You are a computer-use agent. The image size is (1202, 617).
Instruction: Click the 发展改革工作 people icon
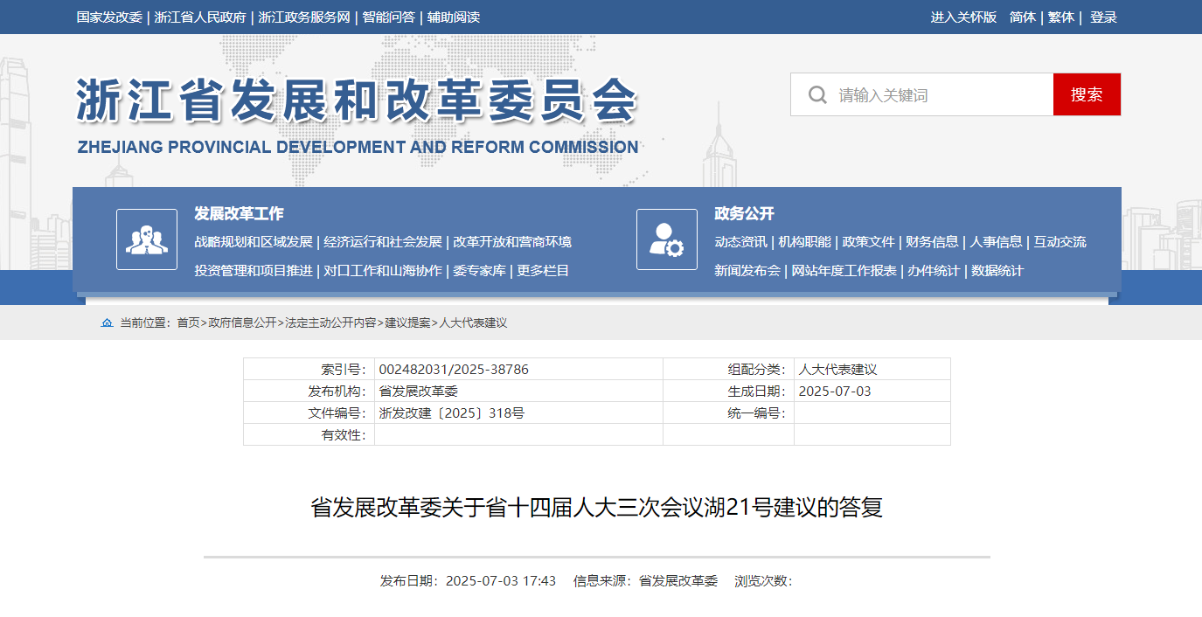tap(147, 239)
